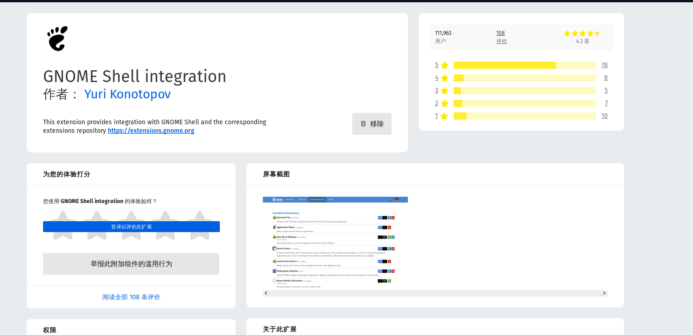Click the 111,963 user count
693x335 pixels.
point(443,33)
